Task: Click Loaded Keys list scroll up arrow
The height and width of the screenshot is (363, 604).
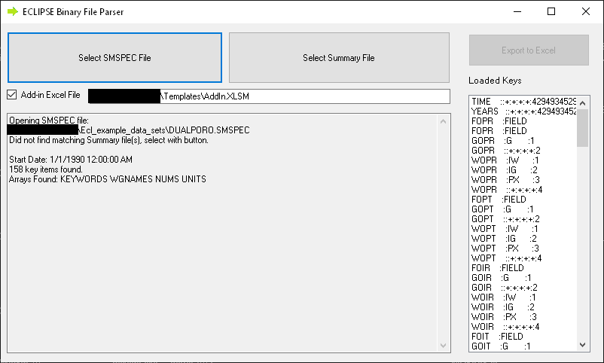Action: pos(583,100)
